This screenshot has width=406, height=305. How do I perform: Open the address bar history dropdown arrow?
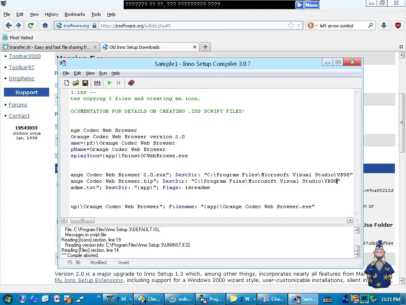(x=299, y=25)
